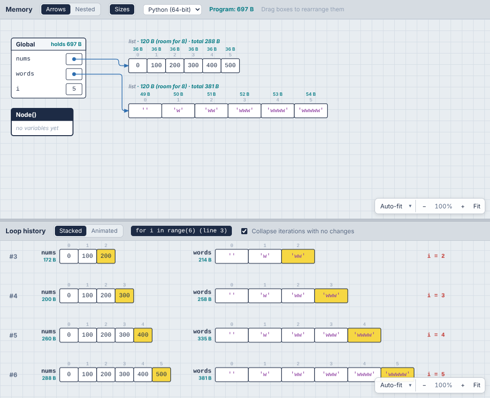Click Fit in the Memory panel
Screen dimensions: 490x398
coord(476,206)
